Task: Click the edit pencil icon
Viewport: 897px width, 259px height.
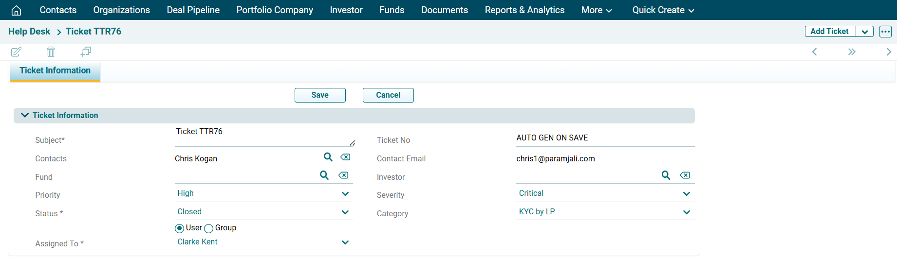Action: (x=16, y=52)
